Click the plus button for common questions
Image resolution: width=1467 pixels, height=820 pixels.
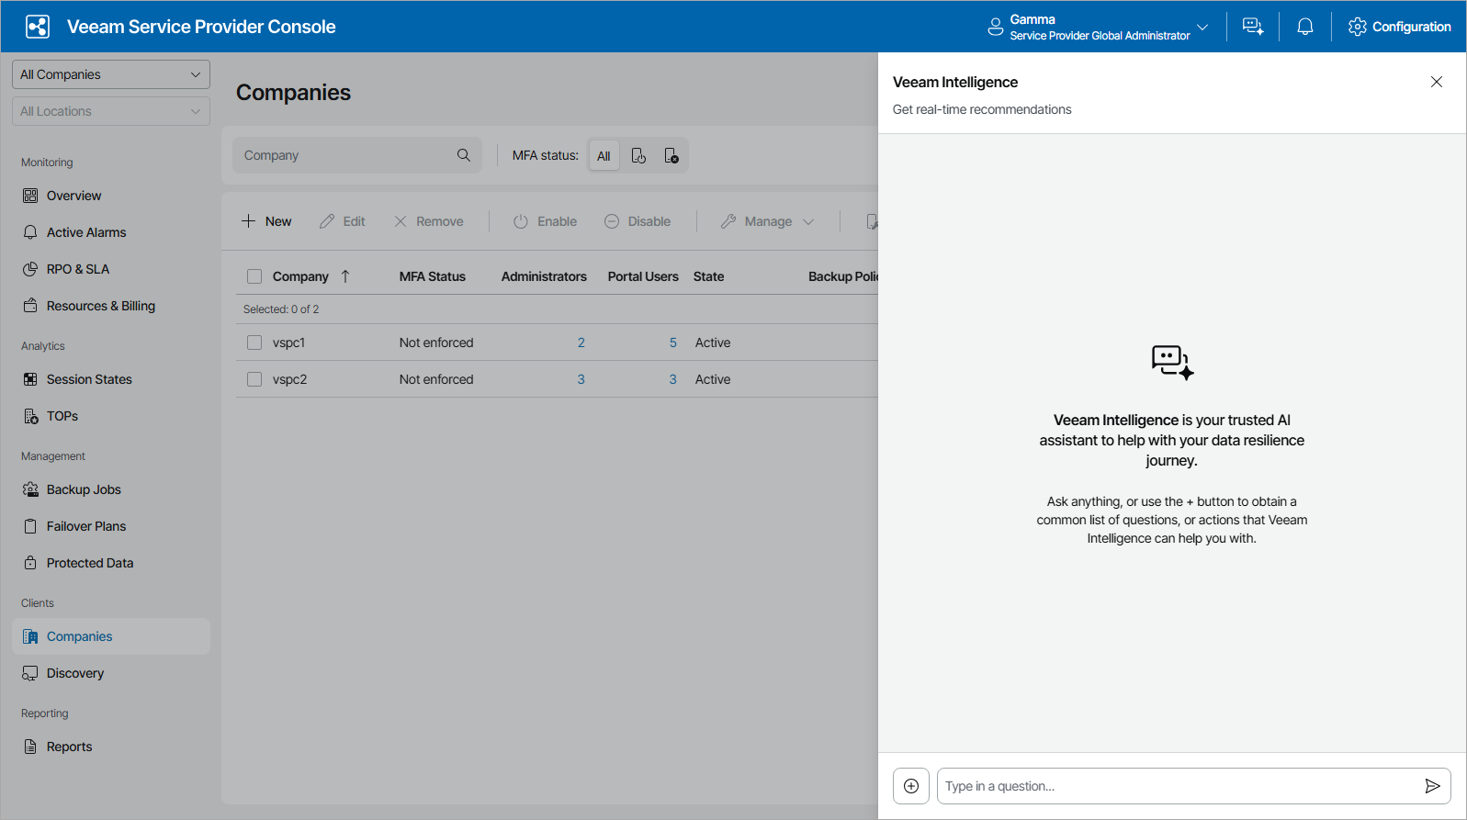[911, 786]
